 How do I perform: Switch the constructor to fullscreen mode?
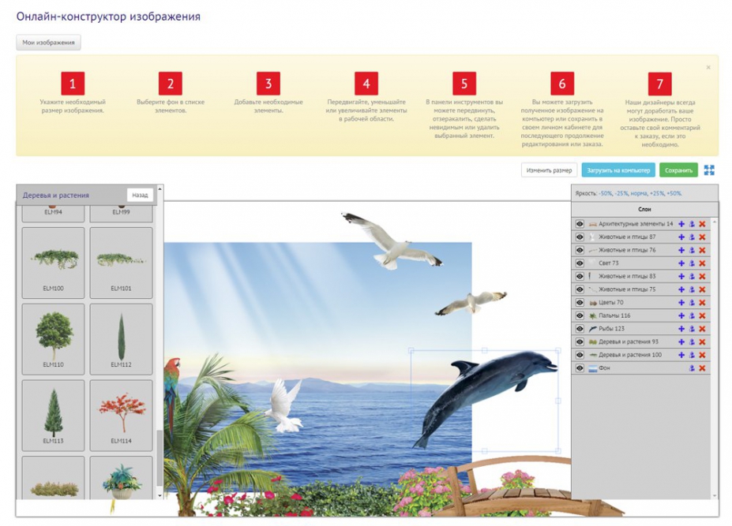point(709,170)
